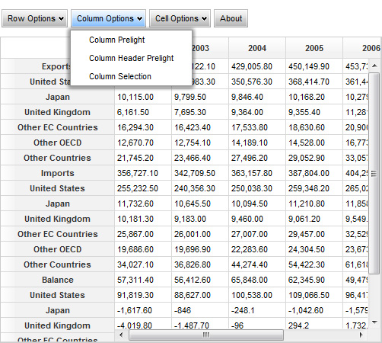Click cell 27,496.20
Screen dimensions: 382x343
(x=257, y=158)
